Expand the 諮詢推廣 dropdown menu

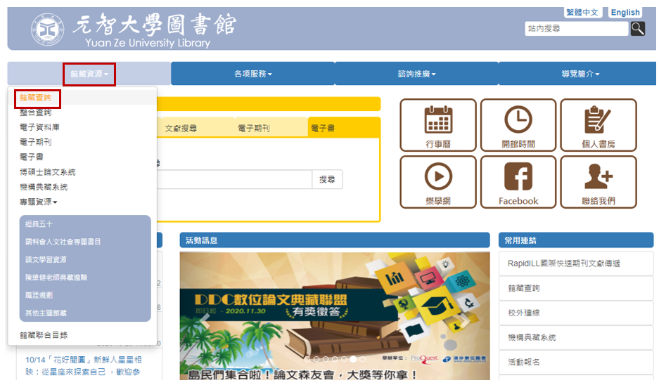[416, 74]
